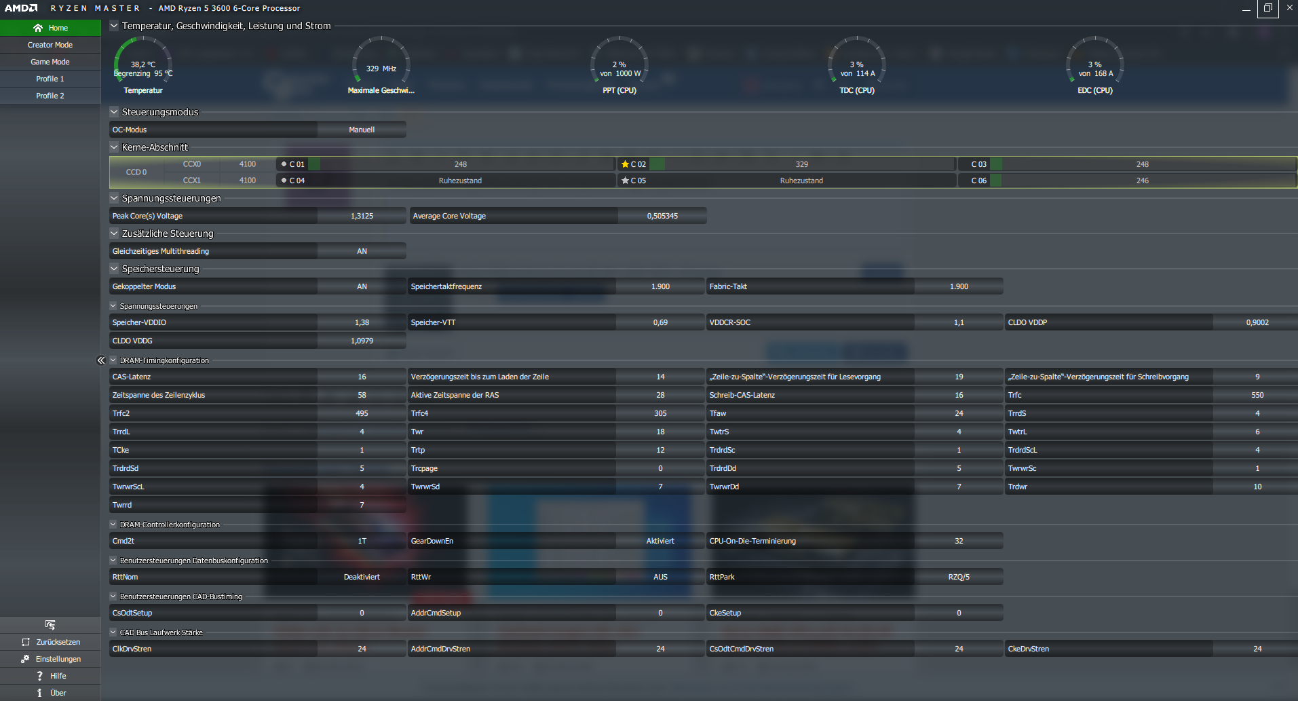Click the star icon on core C 05
The image size is (1298, 701).
[x=625, y=181]
